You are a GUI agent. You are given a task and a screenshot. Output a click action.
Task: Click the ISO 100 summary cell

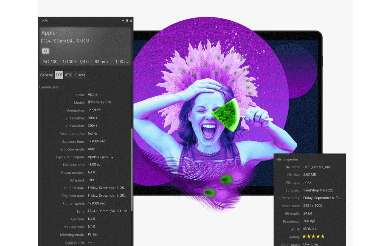pos(50,62)
